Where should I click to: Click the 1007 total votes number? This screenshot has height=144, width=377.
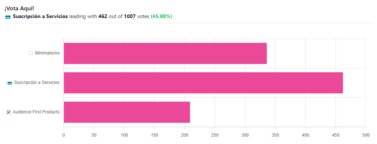pos(130,17)
